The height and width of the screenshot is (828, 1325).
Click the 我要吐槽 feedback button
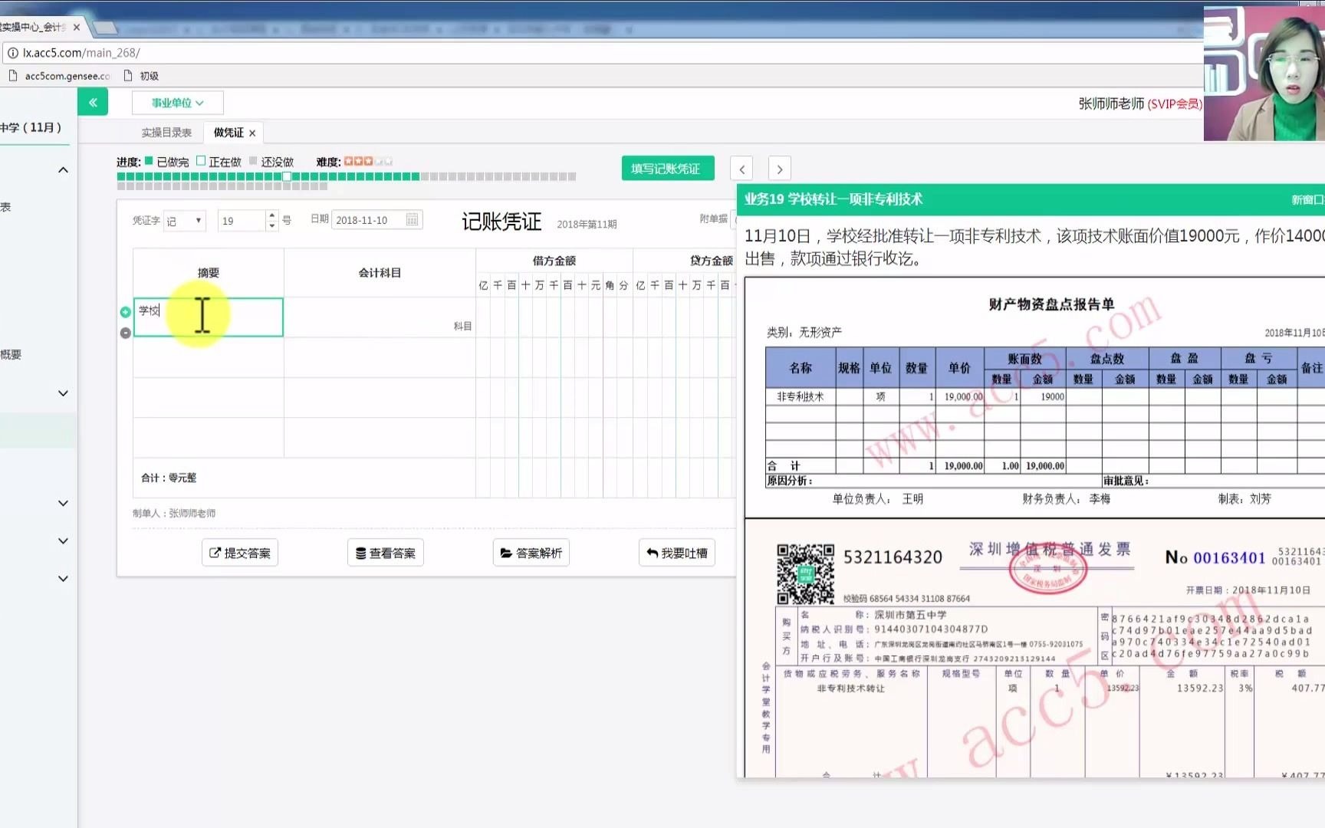677,553
